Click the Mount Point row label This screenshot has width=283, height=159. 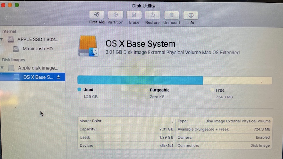91,121
